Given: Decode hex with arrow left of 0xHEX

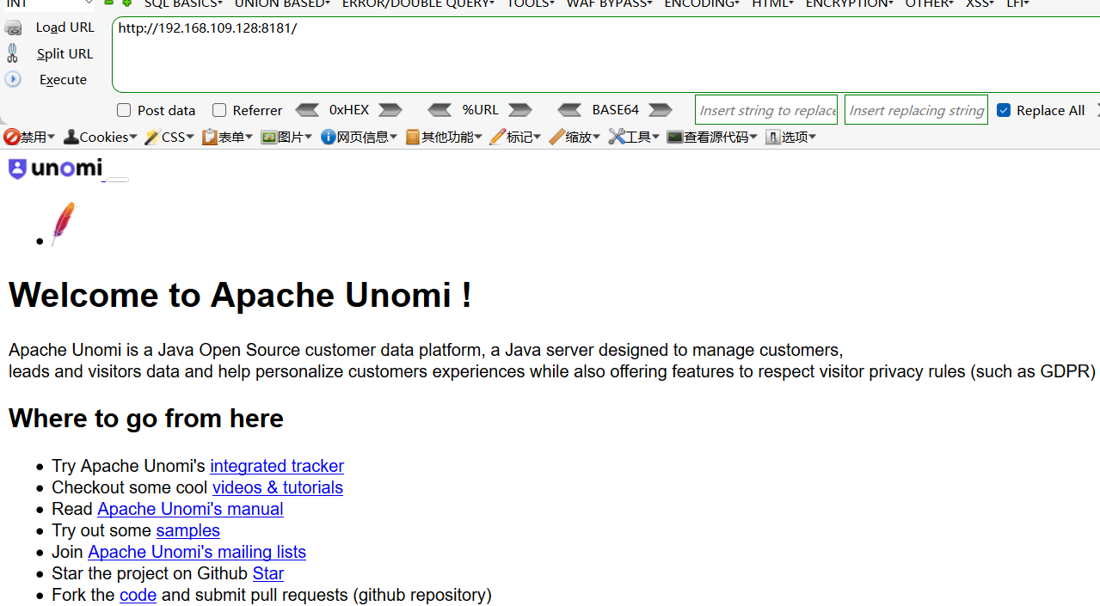Looking at the screenshot, I should point(307,110).
